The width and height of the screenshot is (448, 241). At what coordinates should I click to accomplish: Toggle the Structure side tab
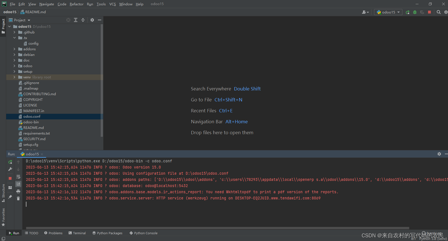(3, 193)
